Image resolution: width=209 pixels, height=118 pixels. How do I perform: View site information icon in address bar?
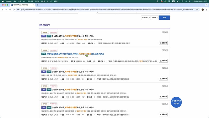click(x=15, y=10)
